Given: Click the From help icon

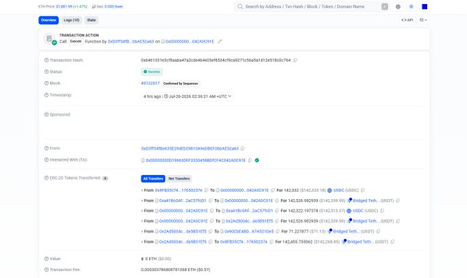Looking at the screenshot, I should [47, 148].
